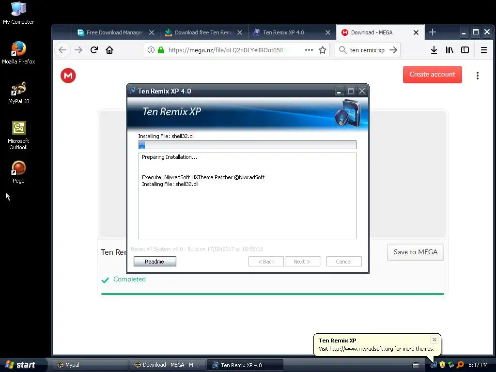Open MEGA page vertical dots menu
The image size is (496, 372).
pos(477,75)
